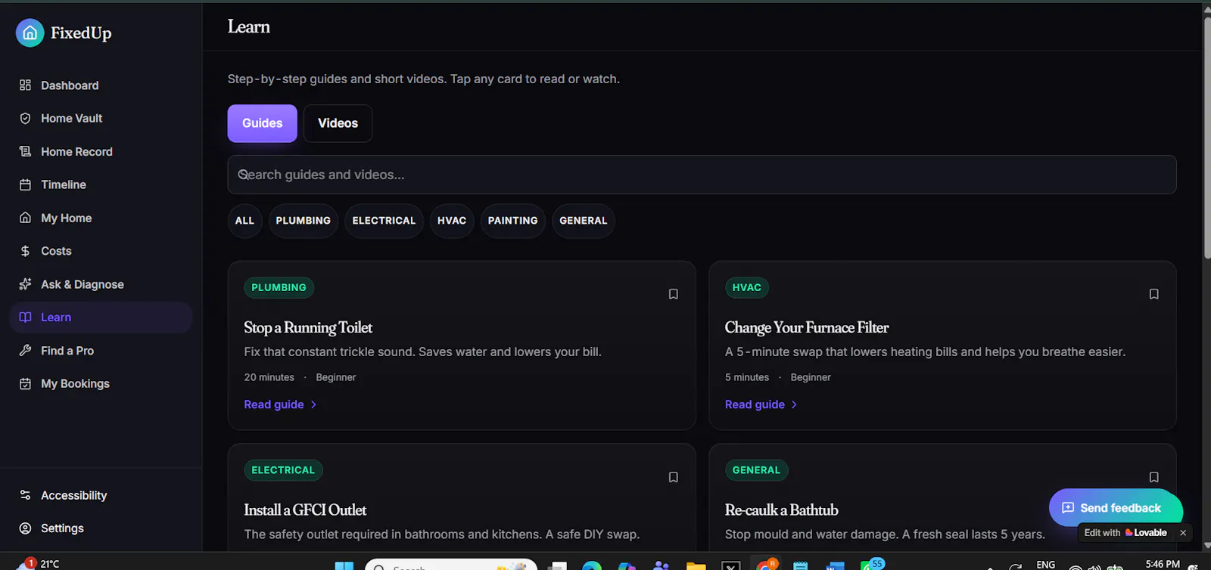Open the Windows Start menu

(x=344, y=565)
